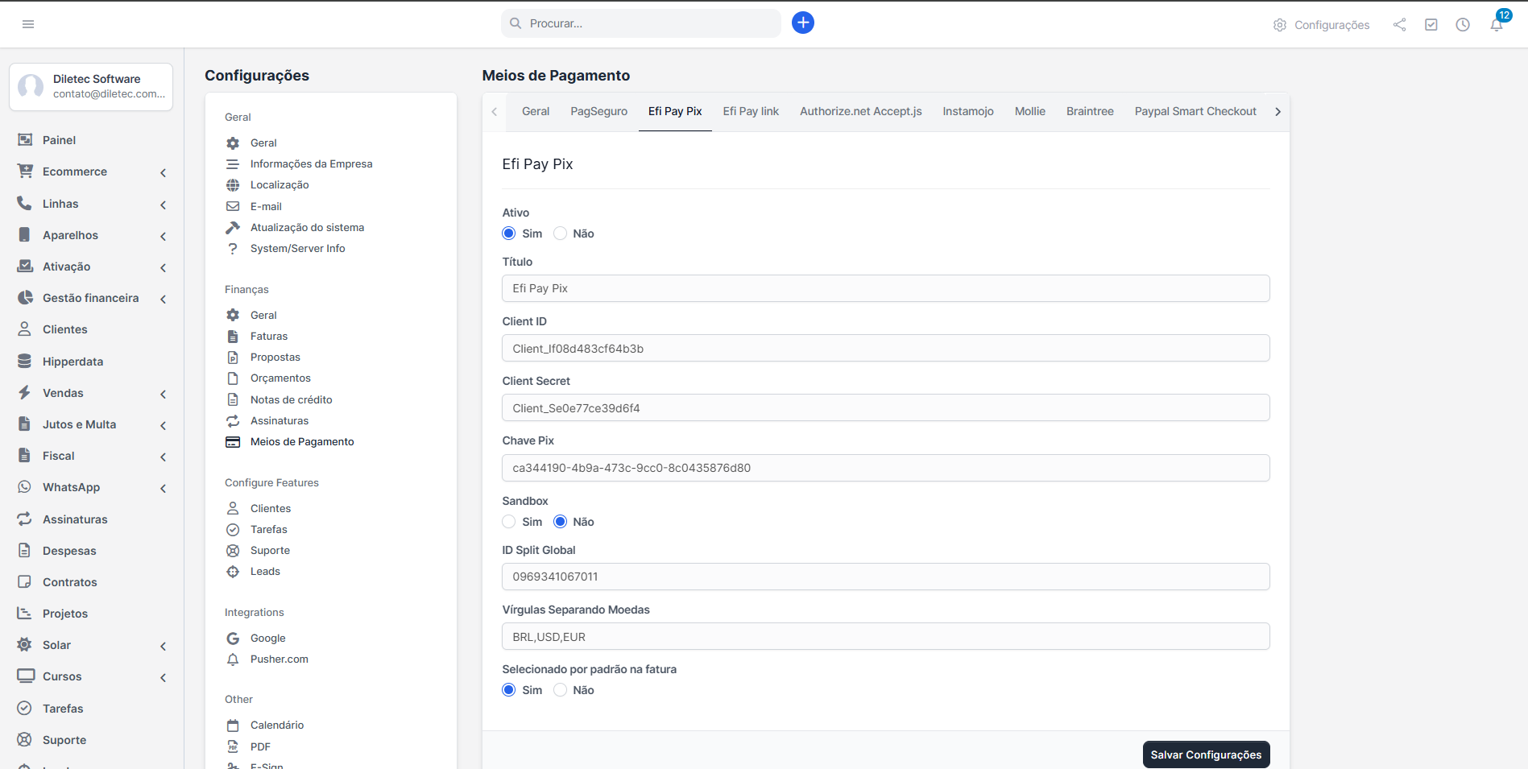Open the notifications bell icon
Image resolution: width=1528 pixels, height=769 pixels.
point(1496,25)
